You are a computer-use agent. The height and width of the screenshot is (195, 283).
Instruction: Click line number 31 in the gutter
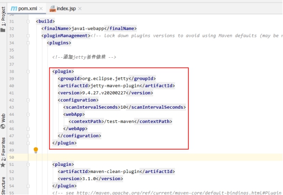[12, 21]
